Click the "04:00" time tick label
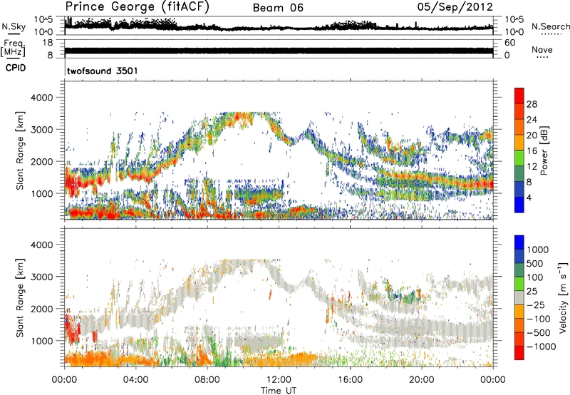 coord(135,379)
